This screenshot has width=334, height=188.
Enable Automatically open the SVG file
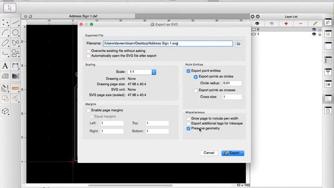88,56
